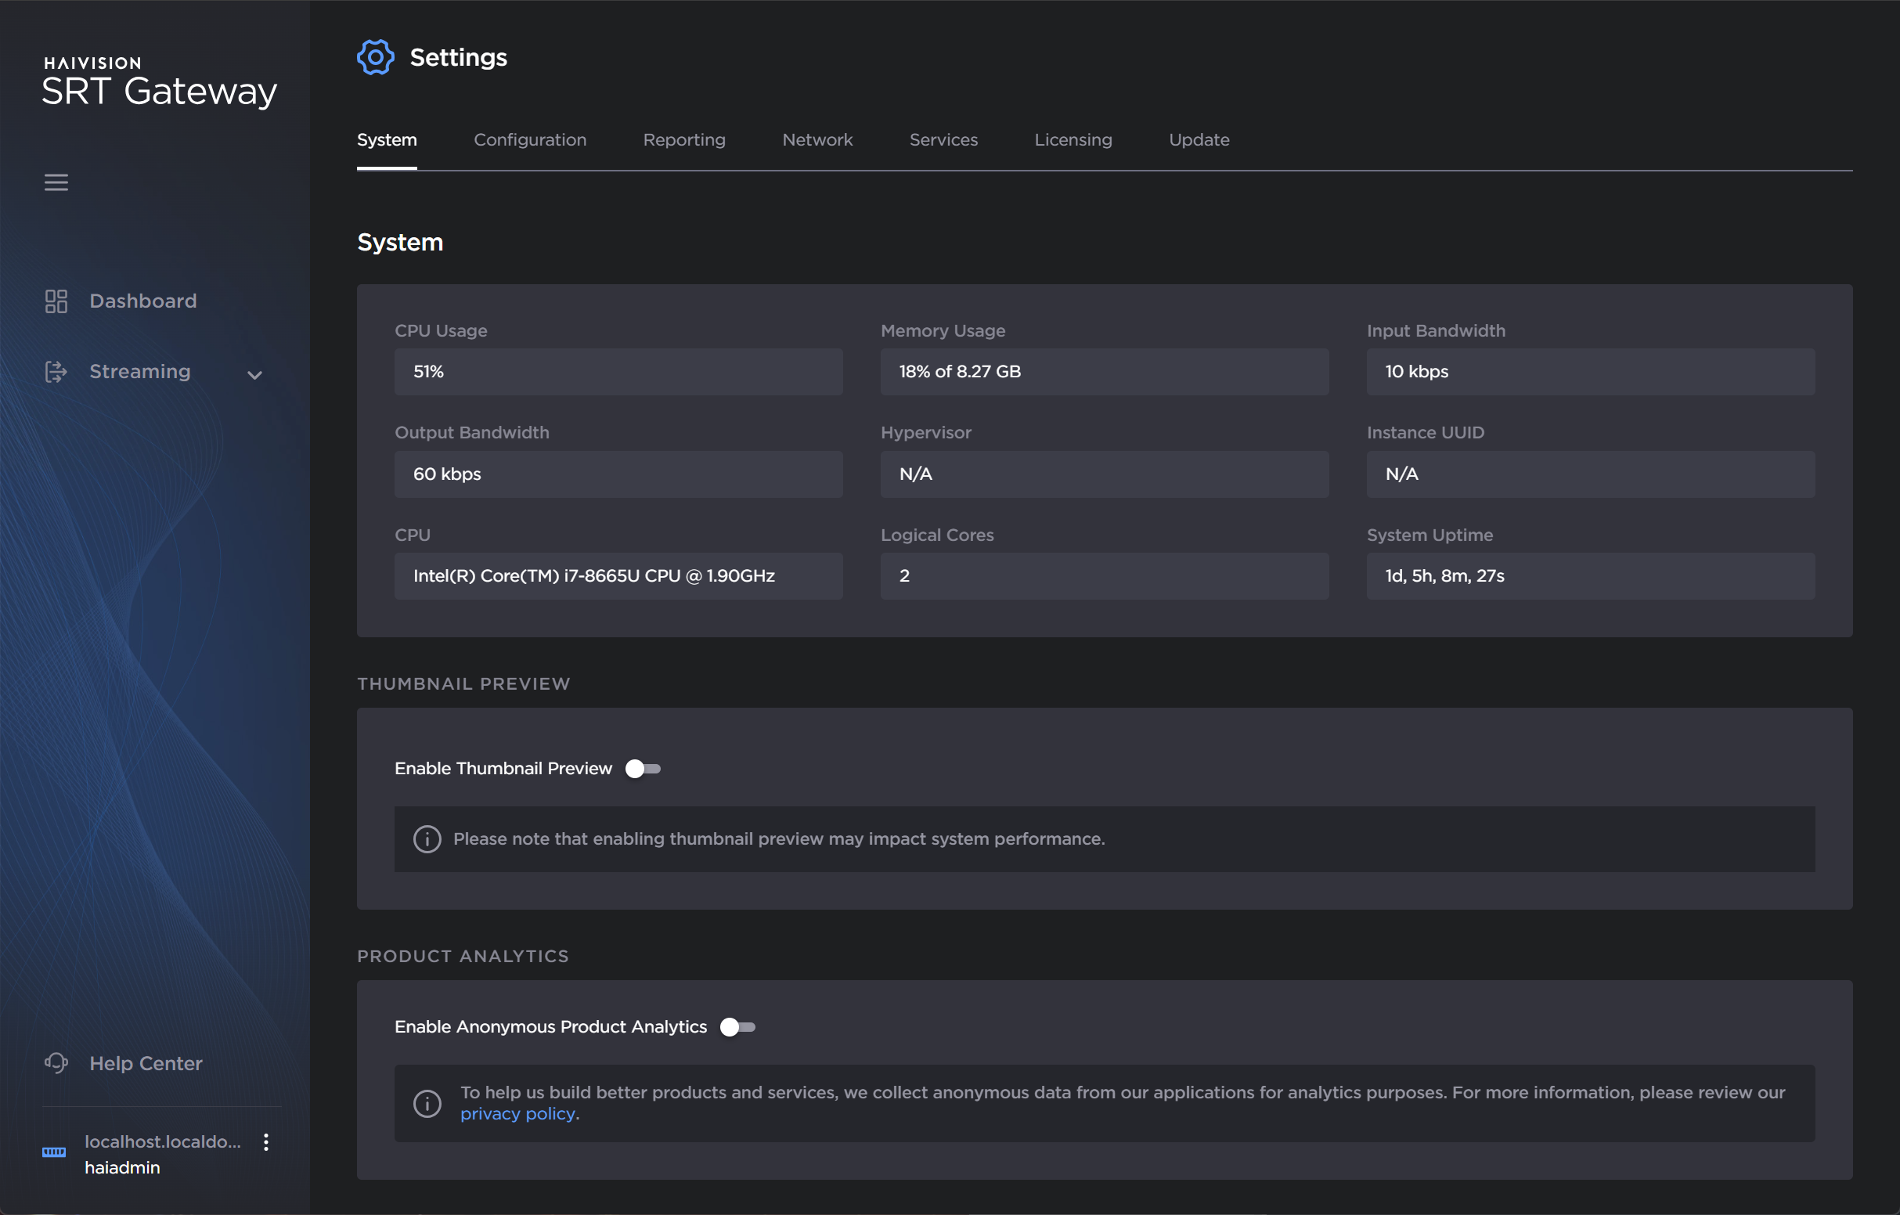The image size is (1900, 1215).
Task: Open the Licensing tab
Action: [1073, 139]
